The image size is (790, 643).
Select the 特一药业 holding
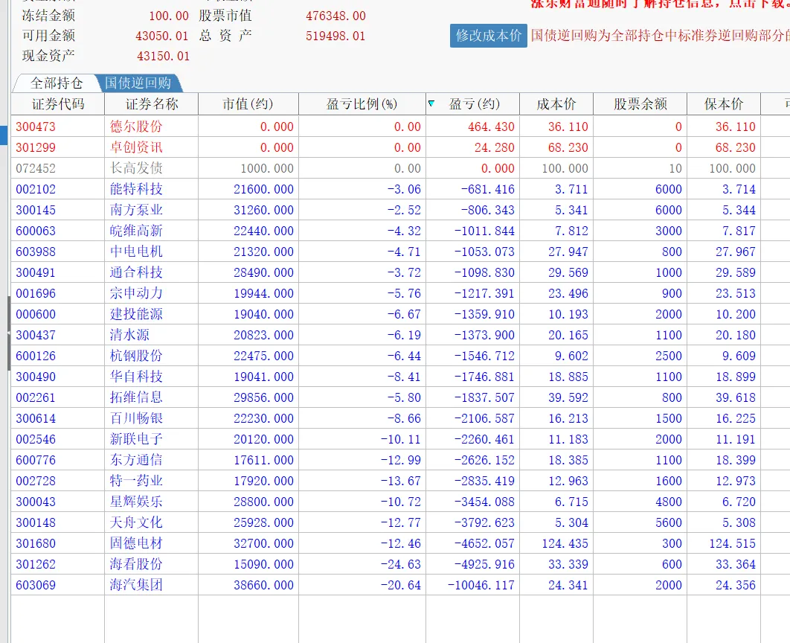(x=136, y=481)
